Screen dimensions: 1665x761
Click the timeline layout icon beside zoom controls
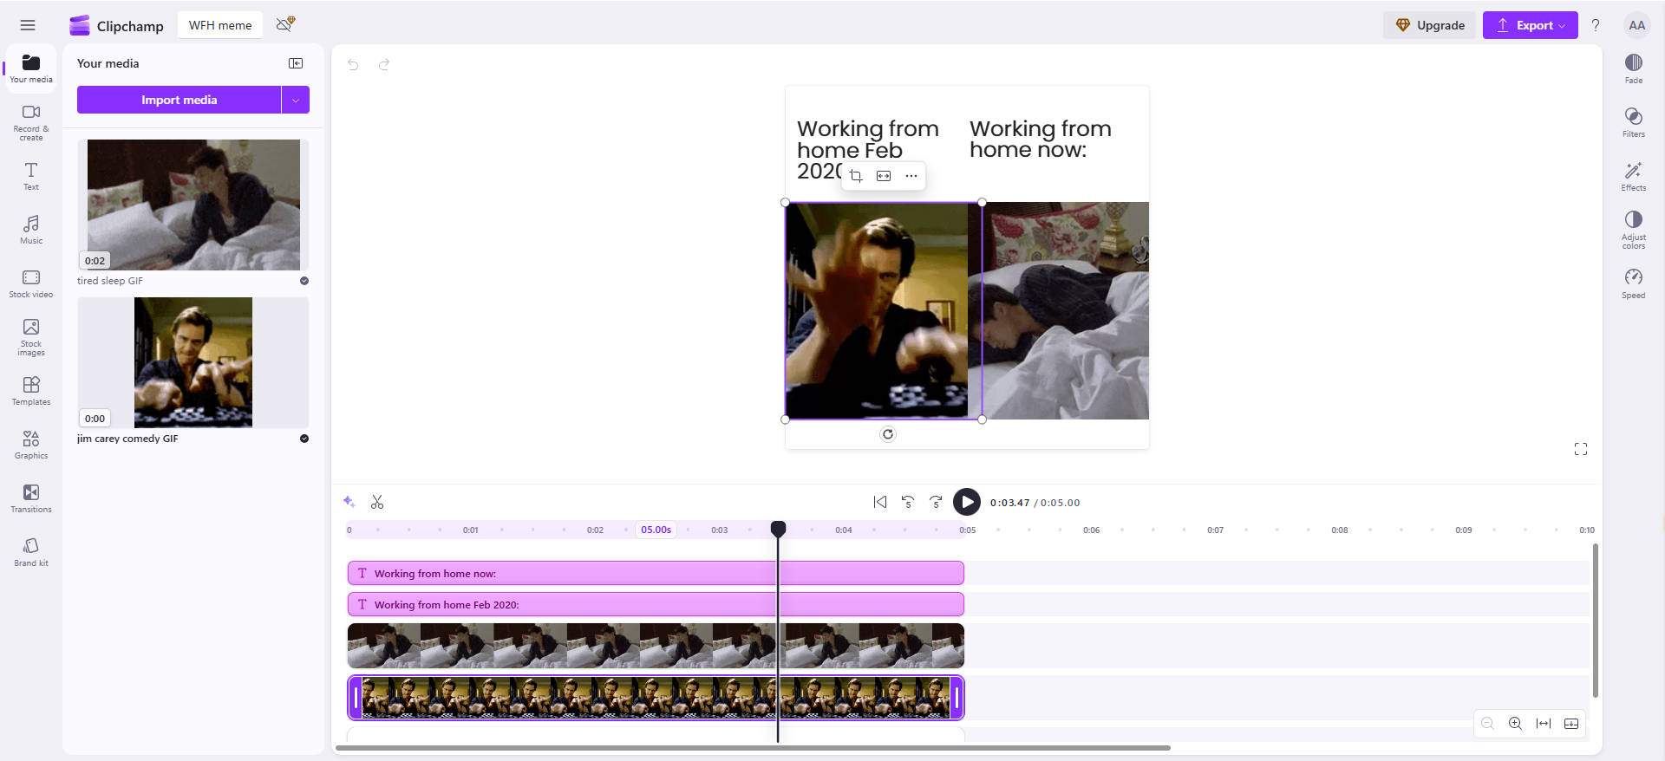(x=1571, y=724)
